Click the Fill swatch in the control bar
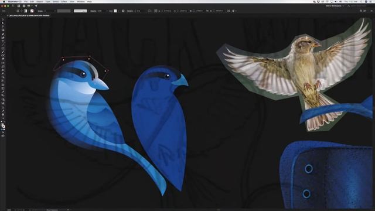This screenshot has height=211, width=375. [x=25, y=11]
